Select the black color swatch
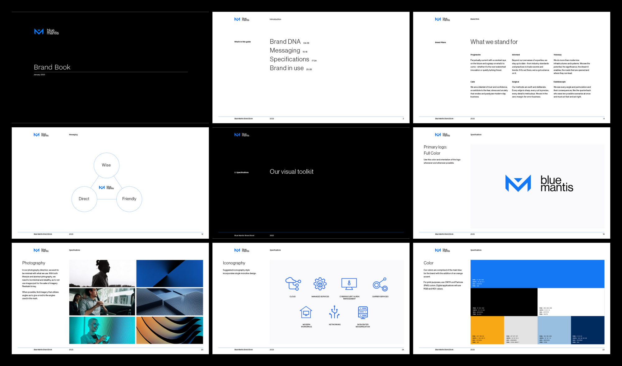 click(x=504, y=302)
